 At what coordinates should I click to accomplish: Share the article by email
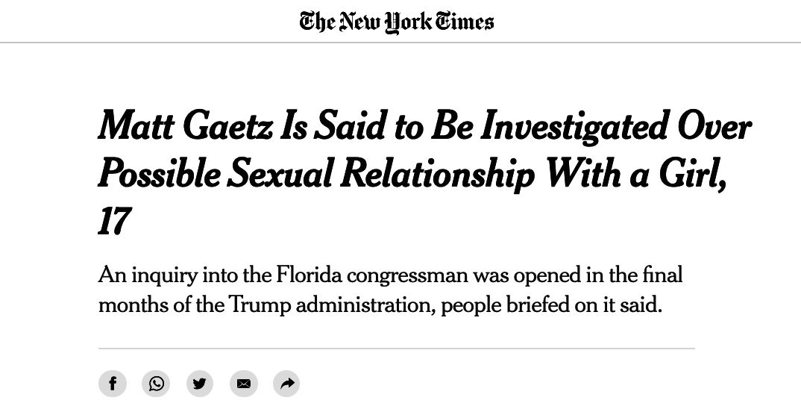[244, 384]
